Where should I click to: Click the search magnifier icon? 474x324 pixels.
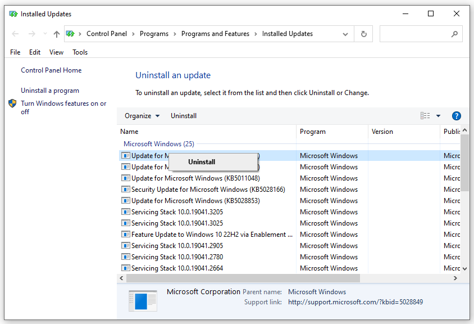(454, 34)
